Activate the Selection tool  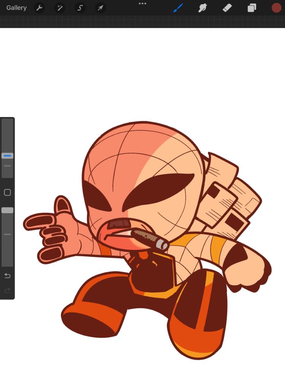[x=80, y=8]
